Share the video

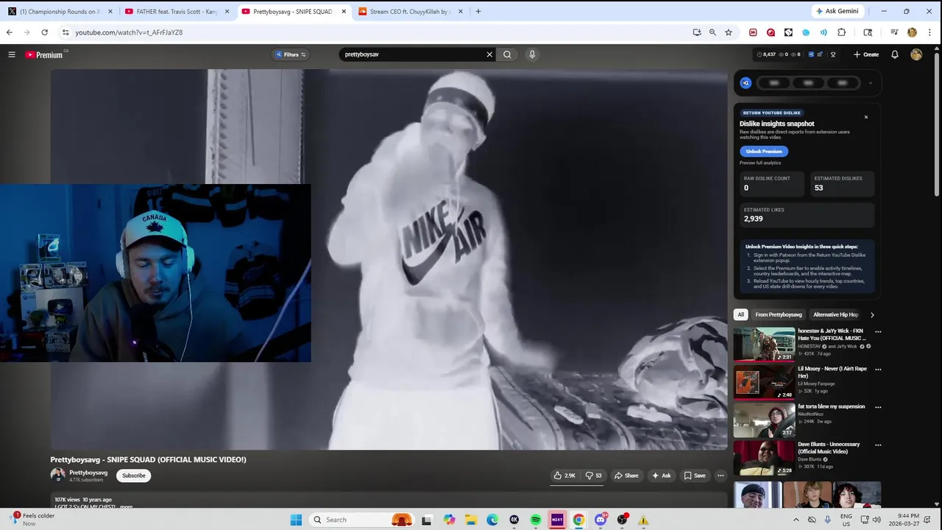pyautogui.click(x=626, y=476)
